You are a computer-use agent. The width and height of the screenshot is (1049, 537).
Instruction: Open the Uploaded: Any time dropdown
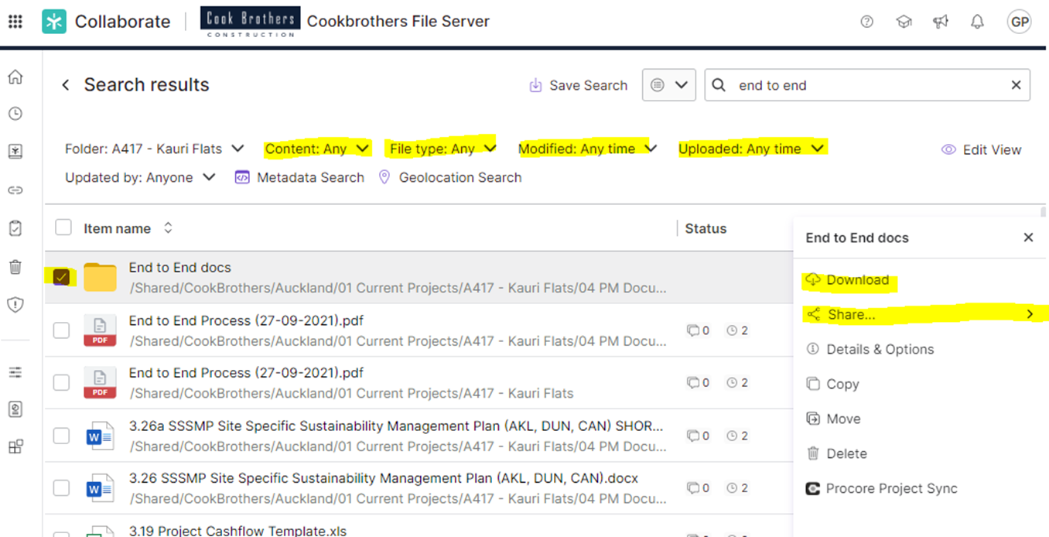(x=752, y=149)
